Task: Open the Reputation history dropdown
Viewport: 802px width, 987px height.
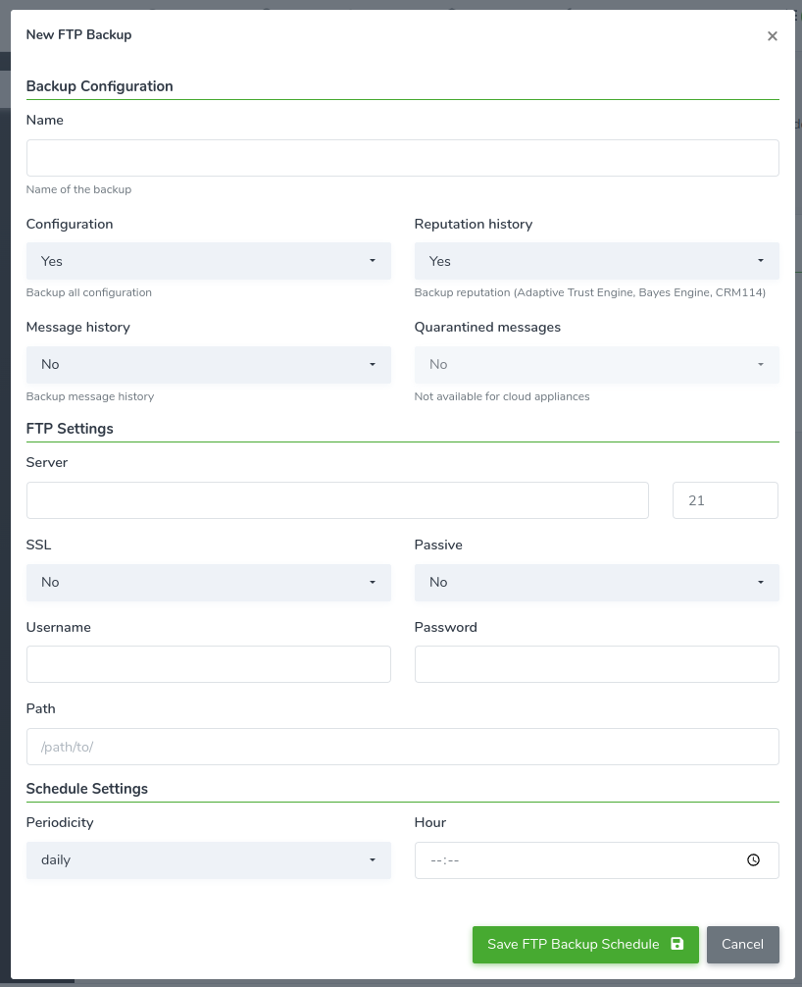Action: pos(596,261)
